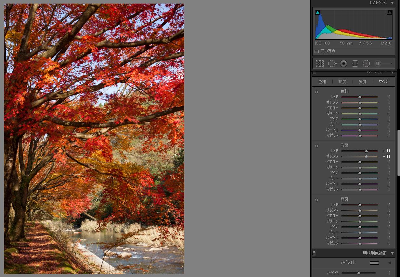The image size is (400, 277).
Task: Switch to the 輝度 tab
Action: 362,82
